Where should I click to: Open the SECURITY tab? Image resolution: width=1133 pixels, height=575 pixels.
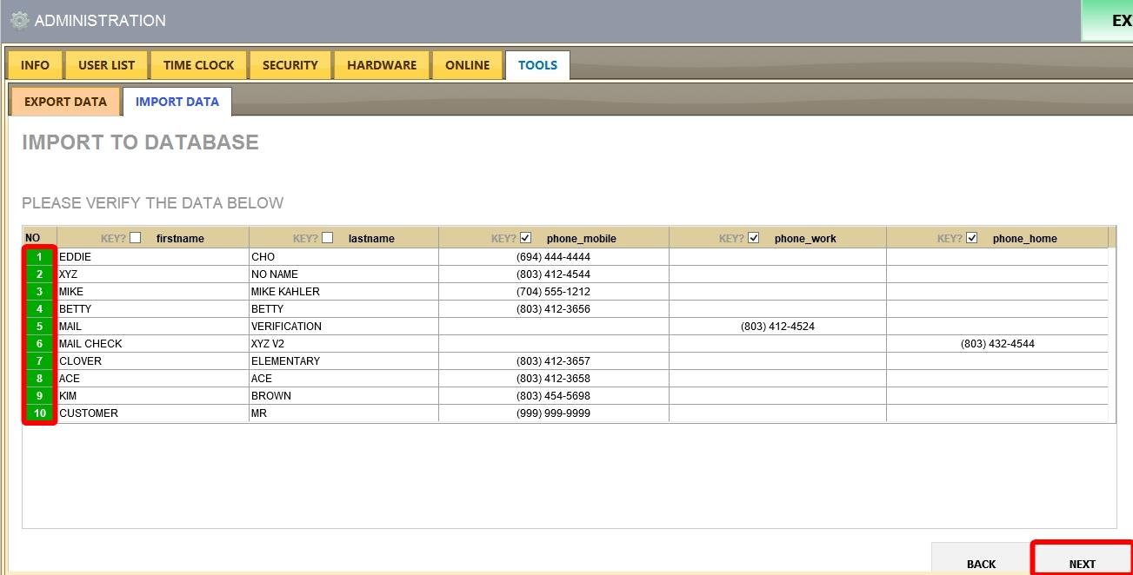tap(290, 65)
